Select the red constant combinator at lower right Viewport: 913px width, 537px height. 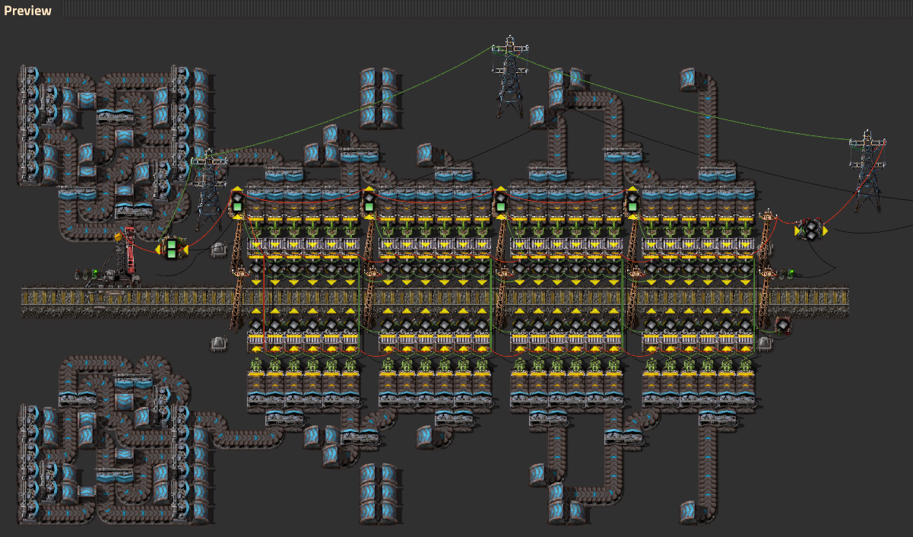[x=783, y=325]
